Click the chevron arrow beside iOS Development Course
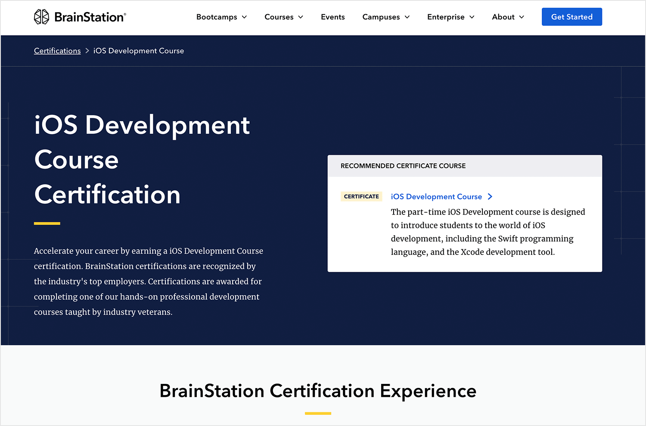 click(490, 196)
